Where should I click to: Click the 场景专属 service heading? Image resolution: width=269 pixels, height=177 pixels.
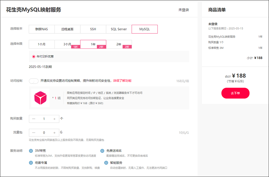click(41, 163)
